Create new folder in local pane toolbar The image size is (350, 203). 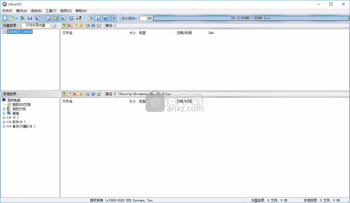[x=69, y=94]
